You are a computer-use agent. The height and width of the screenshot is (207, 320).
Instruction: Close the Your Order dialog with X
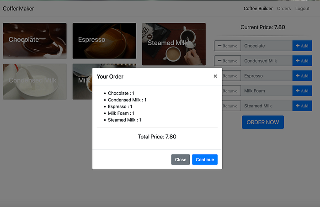[215, 76]
